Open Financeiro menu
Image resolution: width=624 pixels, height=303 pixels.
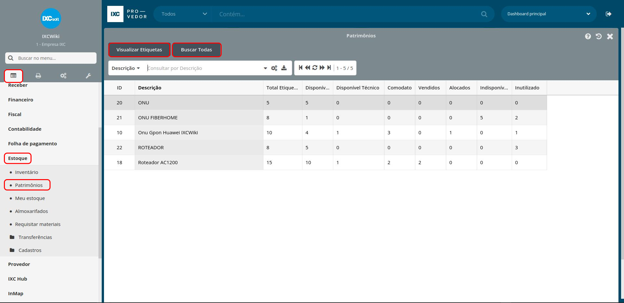click(x=21, y=100)
